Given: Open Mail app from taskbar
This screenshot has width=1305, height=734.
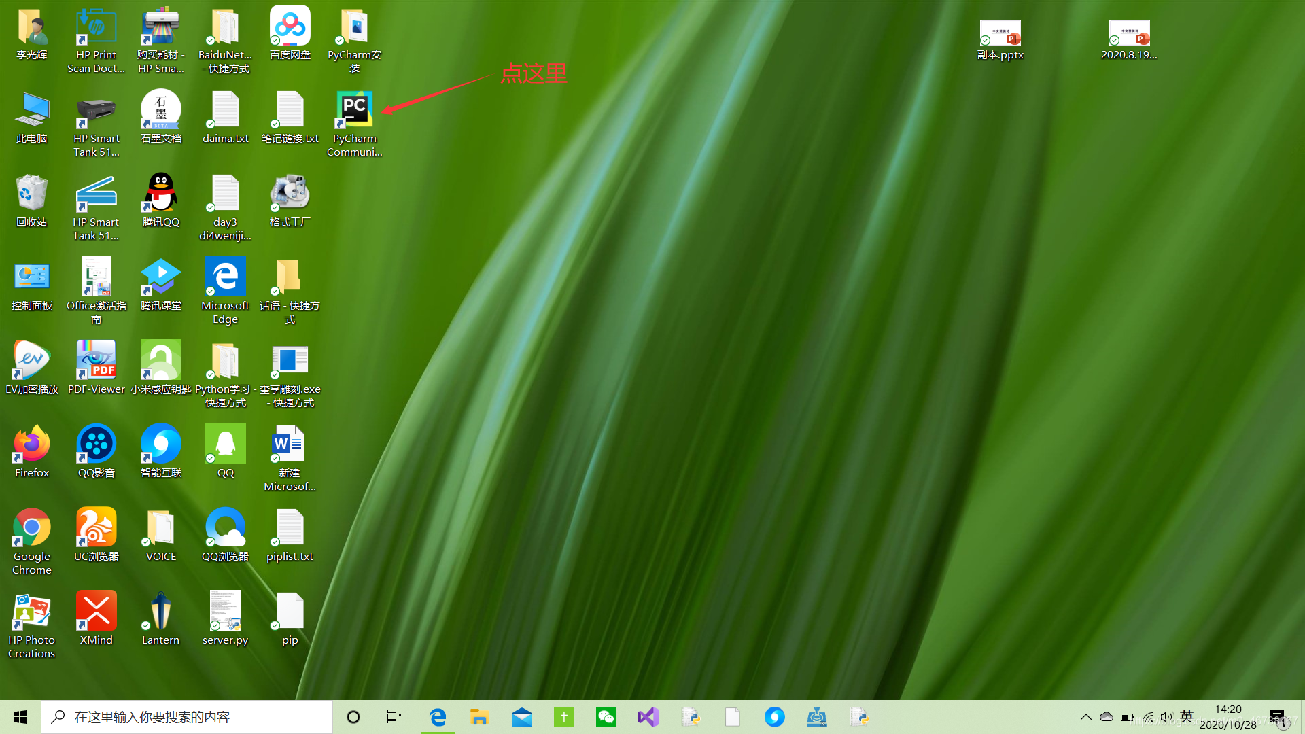Looking at the screenshot, I should (x=522, y=717).
